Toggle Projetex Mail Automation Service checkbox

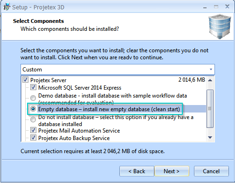[33, 130]
